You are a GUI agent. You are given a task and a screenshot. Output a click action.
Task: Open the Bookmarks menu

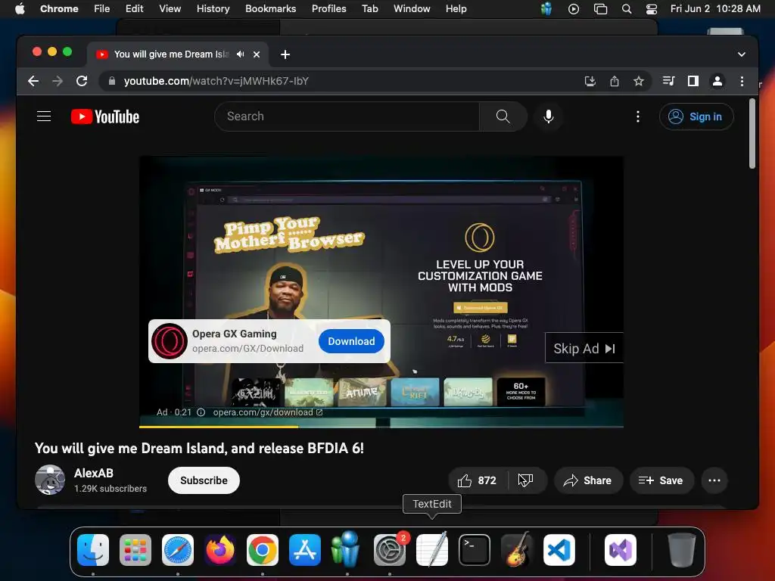[270, 9]
